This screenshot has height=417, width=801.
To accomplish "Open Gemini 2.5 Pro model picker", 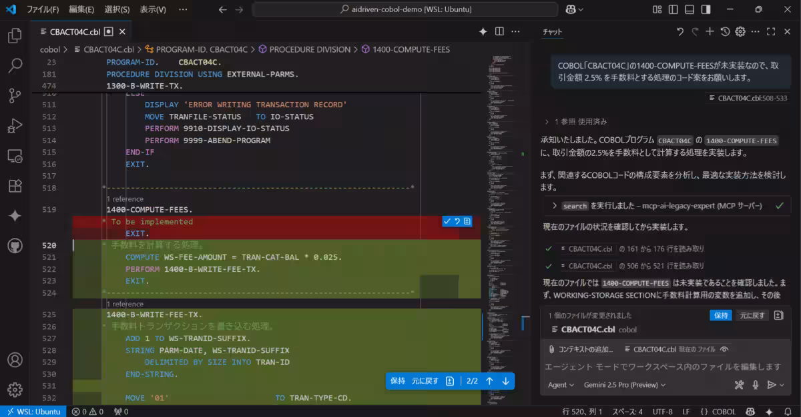I will (623, 385).
